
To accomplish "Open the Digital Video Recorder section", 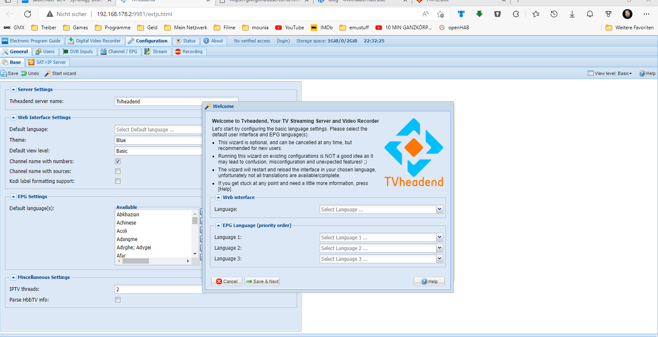I will pos(94,41).
